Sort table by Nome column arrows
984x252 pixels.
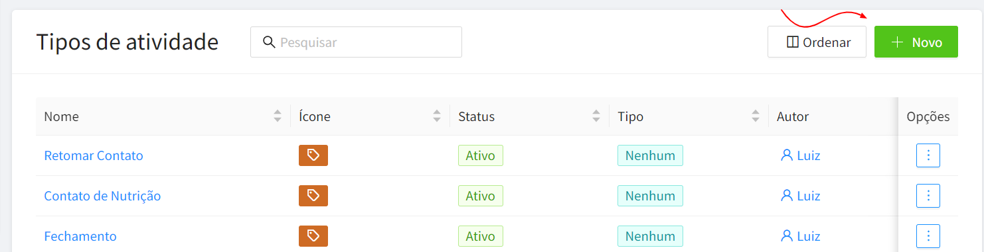click(278, 116)
